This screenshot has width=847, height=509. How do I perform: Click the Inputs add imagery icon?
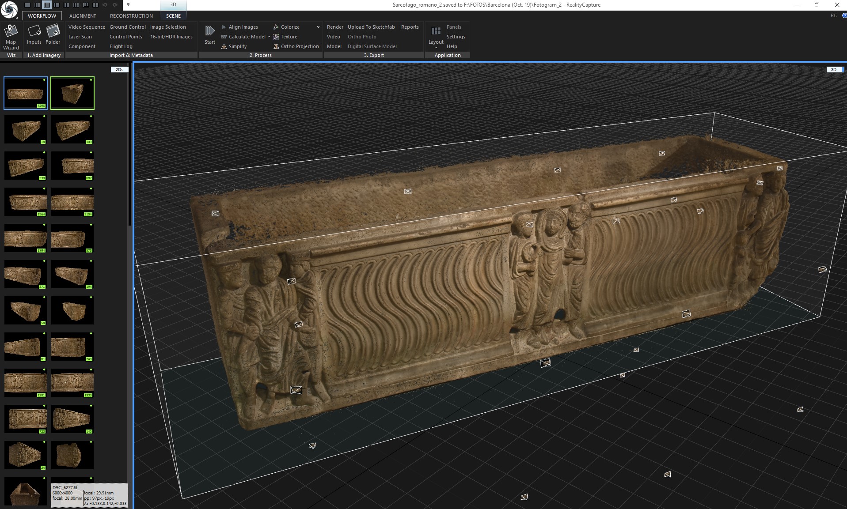(34, 31)
